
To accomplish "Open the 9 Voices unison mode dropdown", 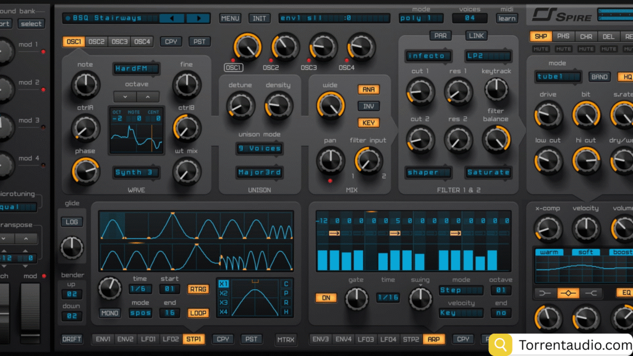I will 259,148.
